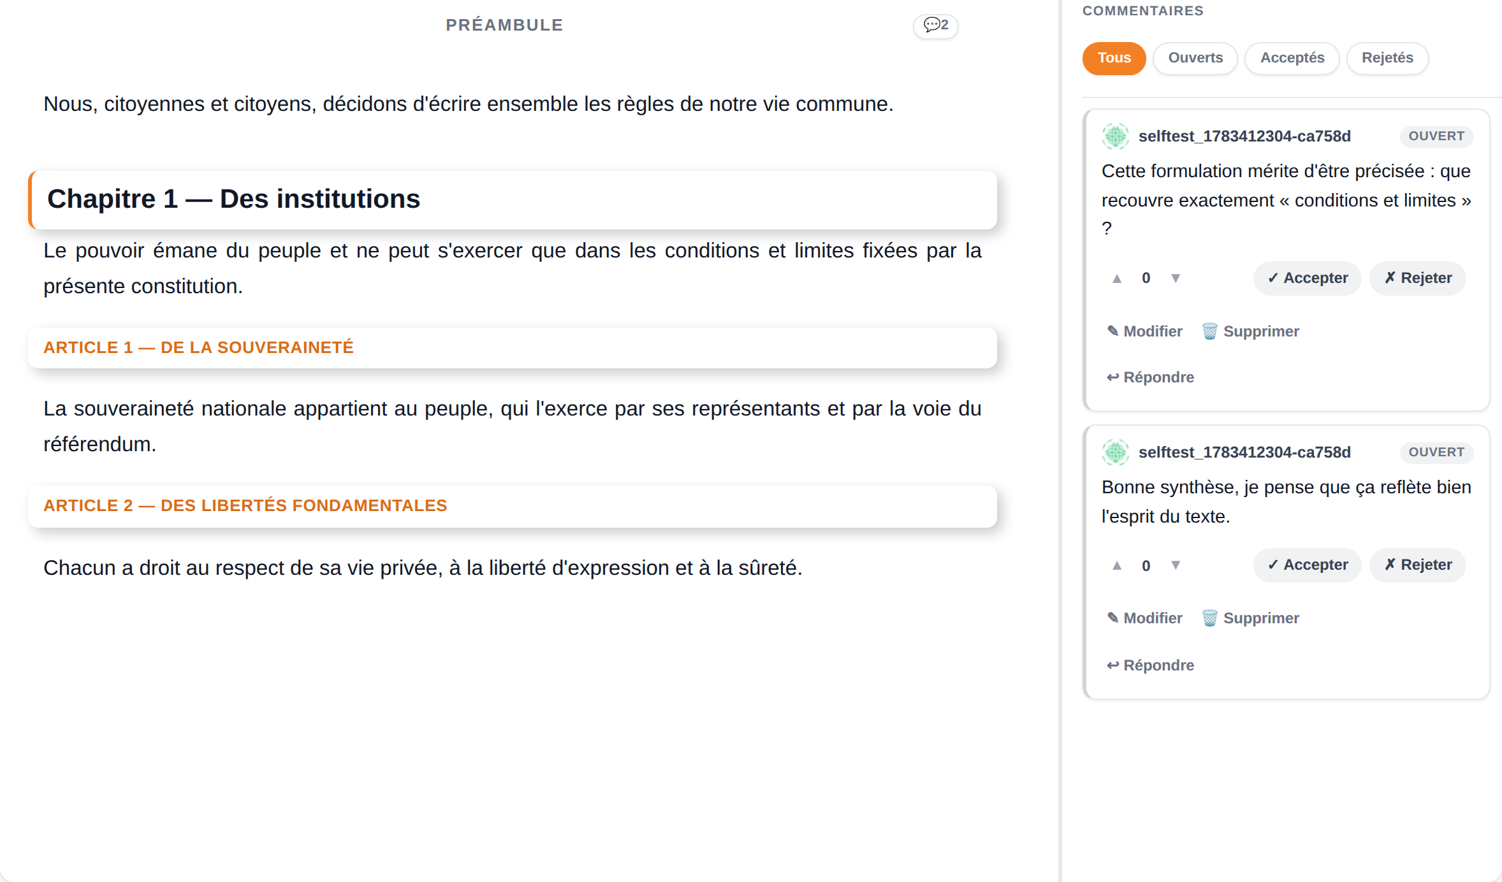The image size is (1502, 882).
Task: Downvote the "Bonne synthèse" comment
Action: coord(1176,565)
